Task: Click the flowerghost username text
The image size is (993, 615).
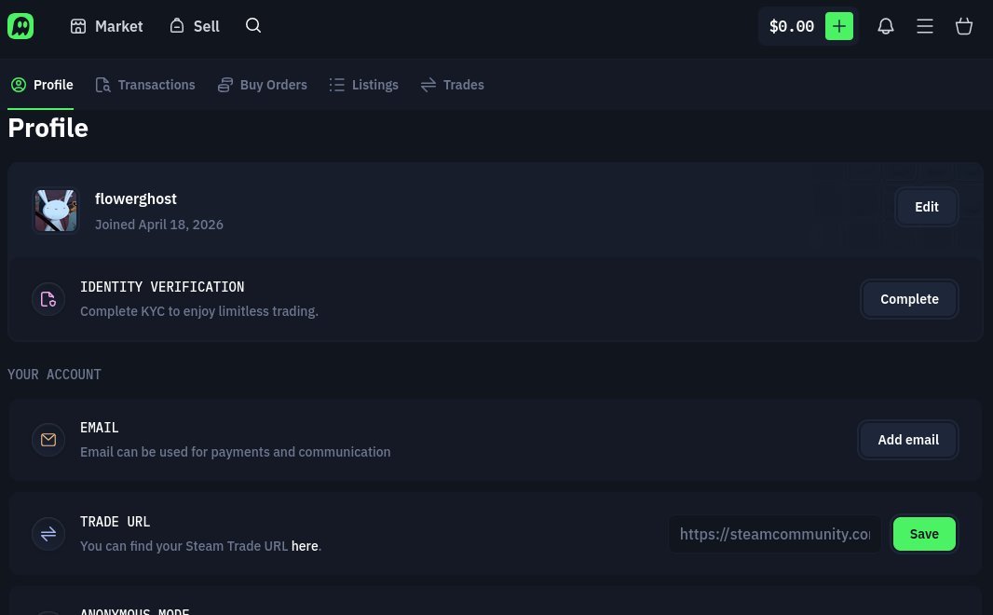Action: click(135, 198)
